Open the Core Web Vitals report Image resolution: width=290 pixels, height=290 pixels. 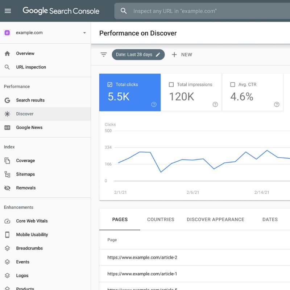click(x=32, y=221)
